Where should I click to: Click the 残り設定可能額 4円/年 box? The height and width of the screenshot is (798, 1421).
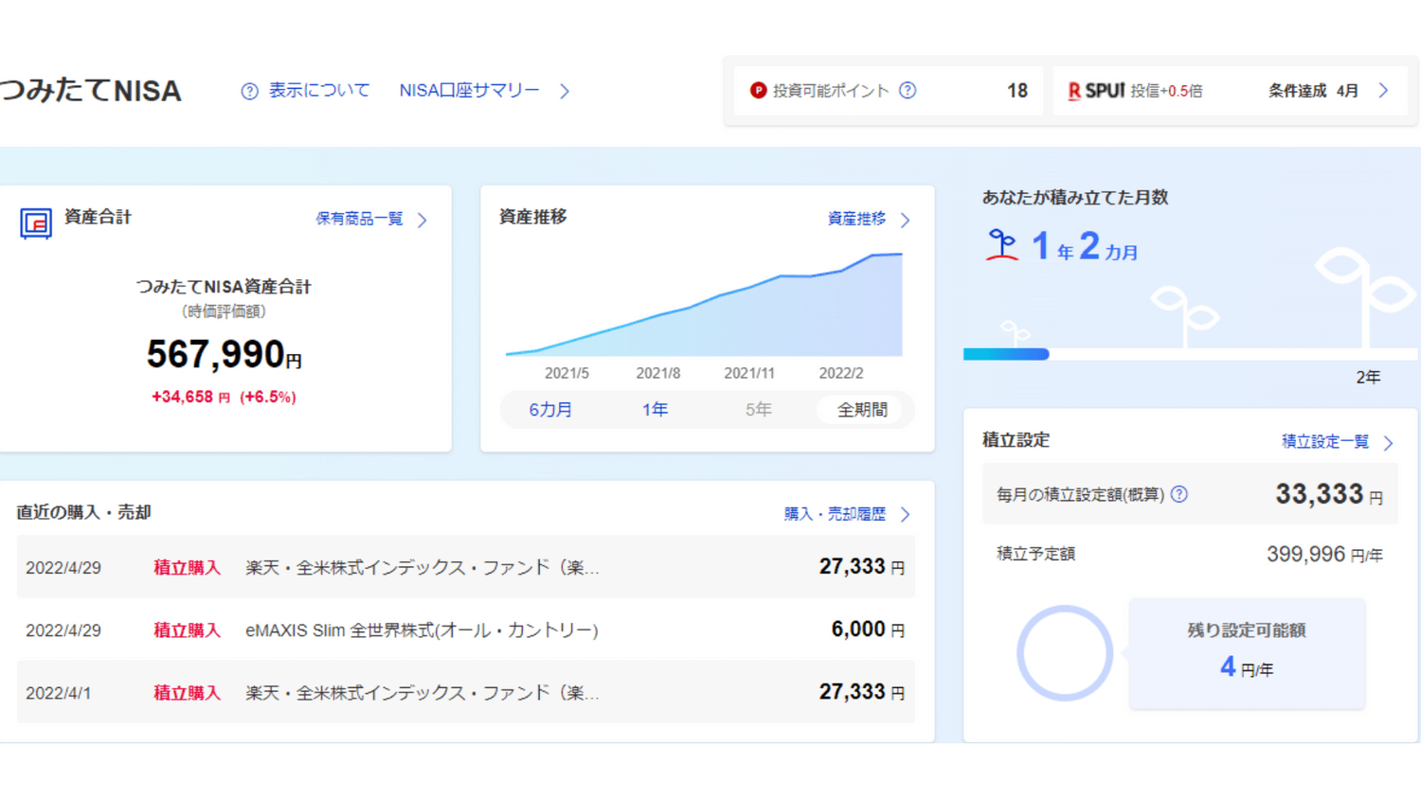click(1247, 653)
